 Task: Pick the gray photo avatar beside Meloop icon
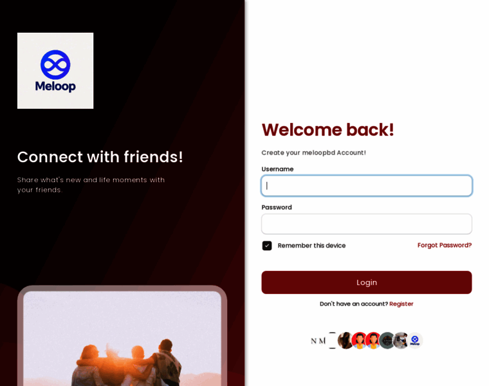pyautogui.click(x=401, y=340)
